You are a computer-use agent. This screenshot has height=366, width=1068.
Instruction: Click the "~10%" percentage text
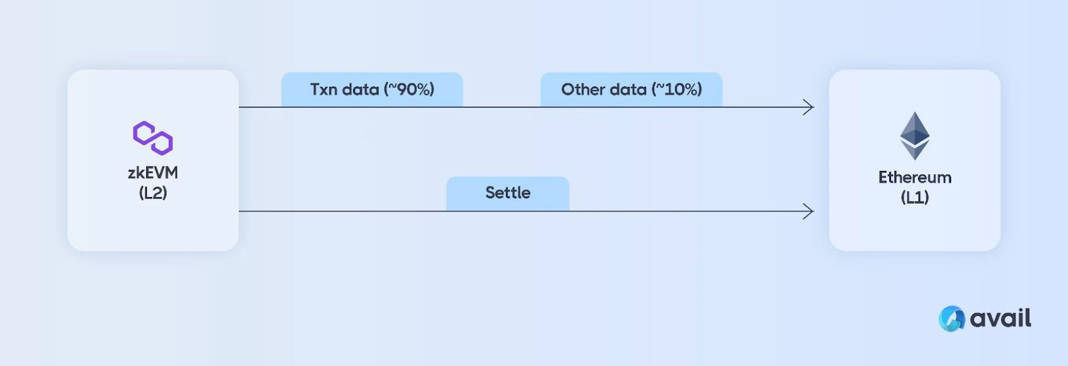(x=677, y=89)
